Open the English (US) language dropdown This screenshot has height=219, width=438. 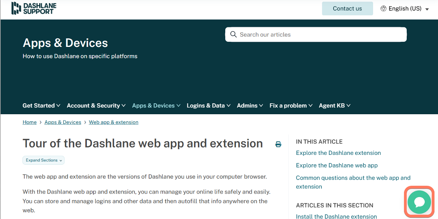pyautogui.click(x=406, y=9)
